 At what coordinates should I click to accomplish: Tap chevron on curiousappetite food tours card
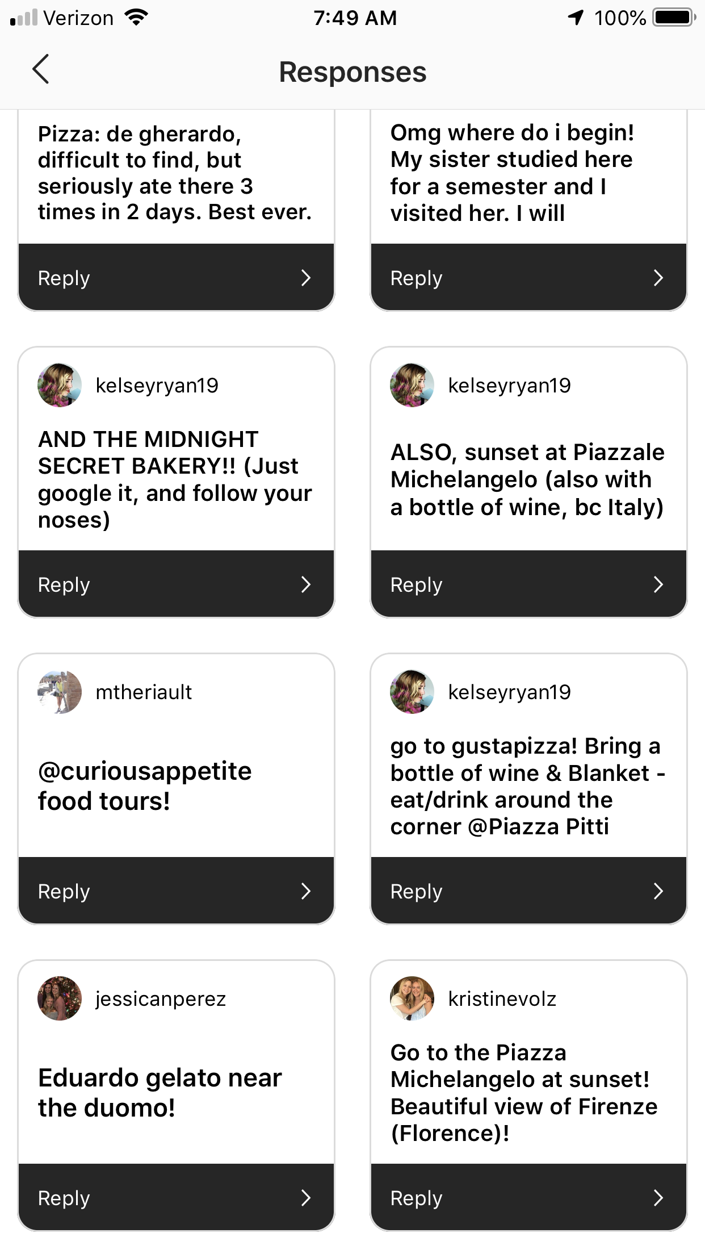click(x=306, y=891)
